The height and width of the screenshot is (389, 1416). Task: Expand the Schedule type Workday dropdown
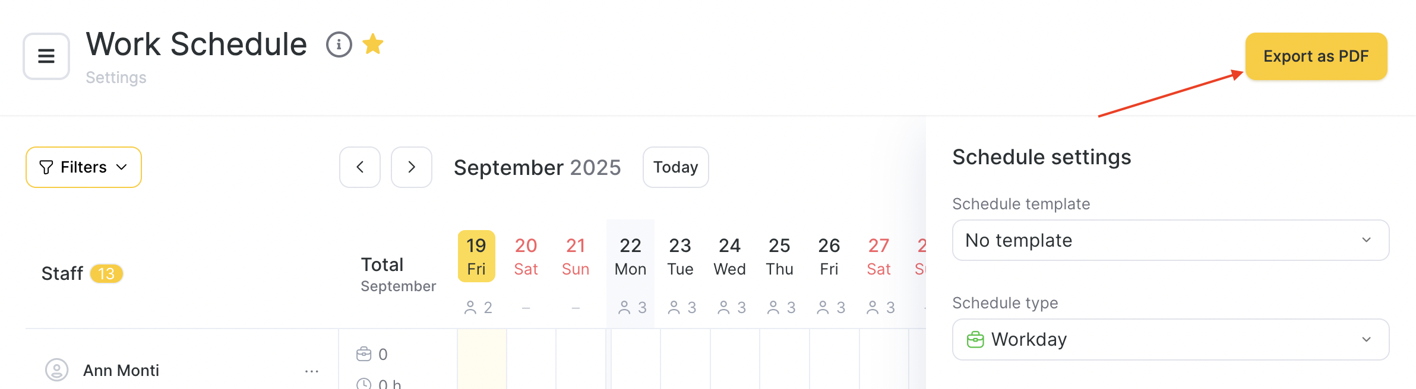pos(1170,339)
